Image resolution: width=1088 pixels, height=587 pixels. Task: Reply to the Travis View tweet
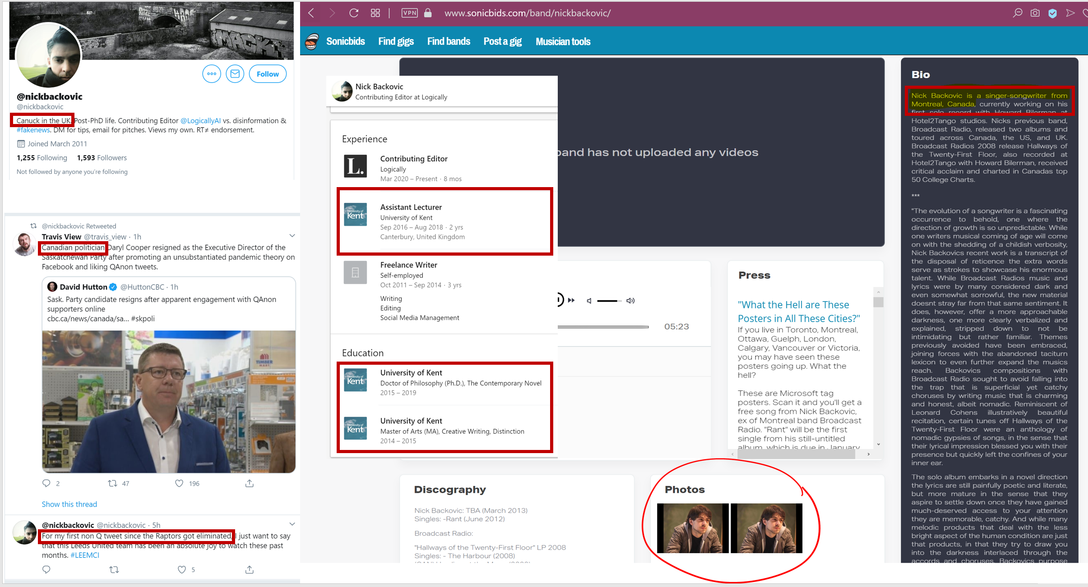click(x=46, y=483)
